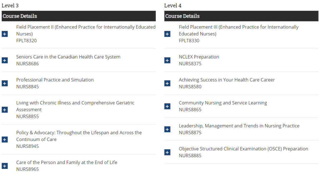319x174 pixels.
Task: Click course code FPLT8320
Action: [x=26, y=41]
